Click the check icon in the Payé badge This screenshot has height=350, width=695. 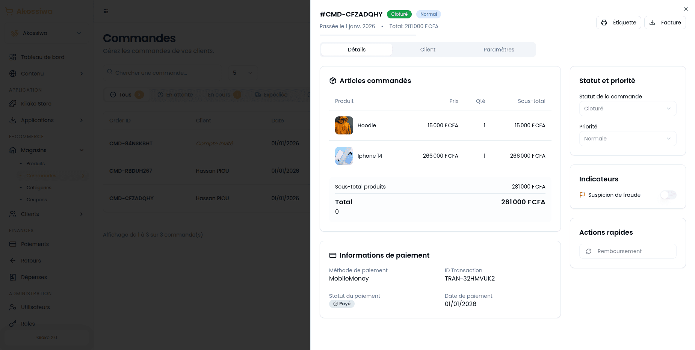click(335, 304)
